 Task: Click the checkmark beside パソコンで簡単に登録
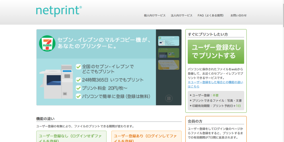click(78, 97)
